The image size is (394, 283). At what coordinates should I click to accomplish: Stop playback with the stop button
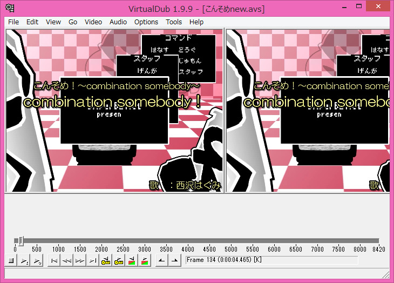11,260
